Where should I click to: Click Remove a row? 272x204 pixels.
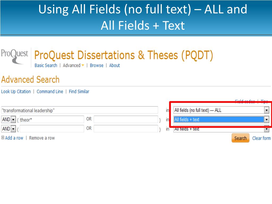(x=42, y=138)
